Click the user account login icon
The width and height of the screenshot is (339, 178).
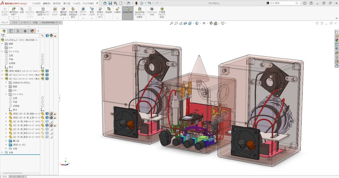coord(305,3)
